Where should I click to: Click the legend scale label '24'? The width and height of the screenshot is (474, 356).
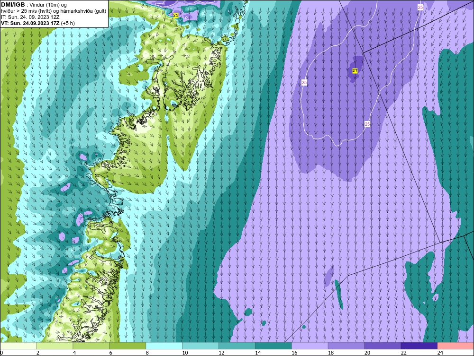click(440, 353)
